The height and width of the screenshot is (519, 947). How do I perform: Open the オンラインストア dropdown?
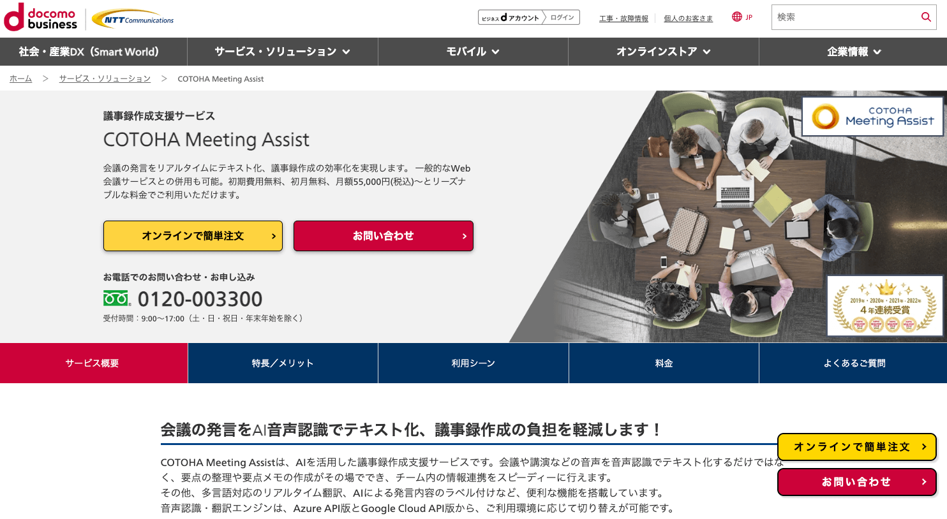pos(663,52)
